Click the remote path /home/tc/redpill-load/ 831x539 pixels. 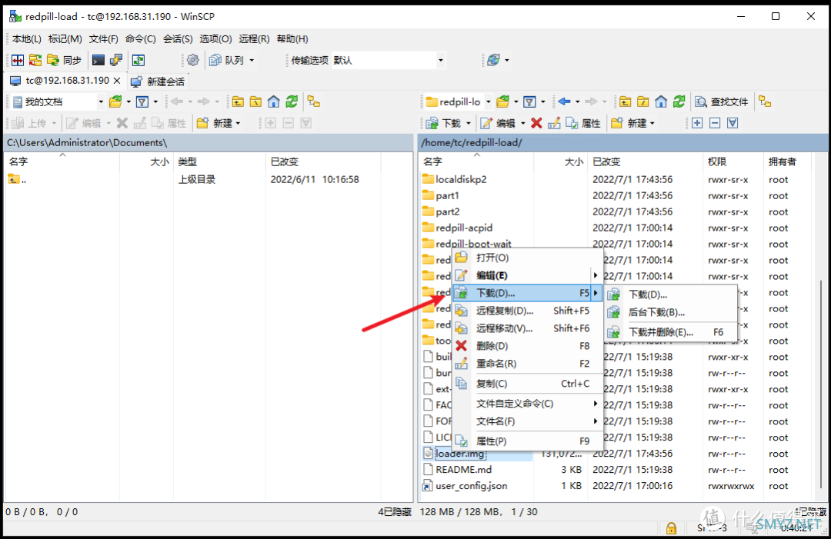472,143
